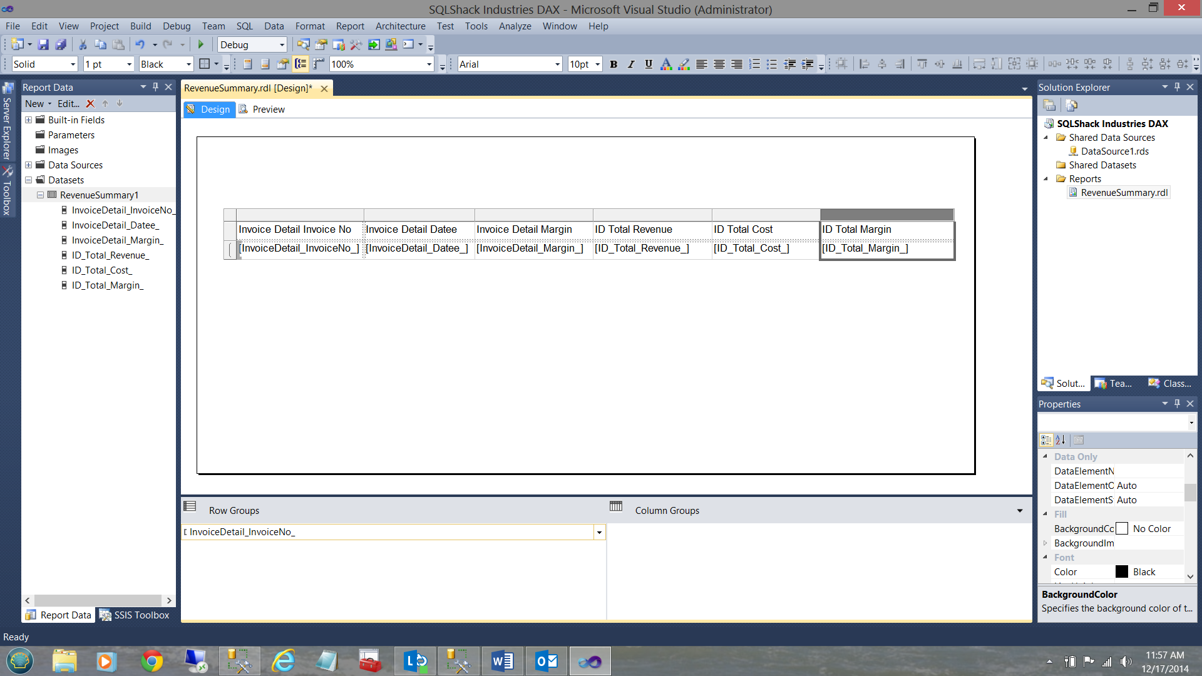Open the InvoiceDetail_InvoiceNo_ row group dropdown arrow
Image resolution: width=1202 pixels, height=676 pixels.
(599, 532)
